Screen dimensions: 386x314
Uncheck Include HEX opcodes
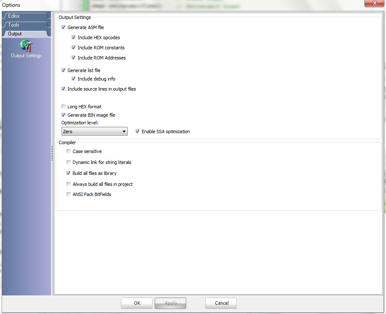coord(73,38)
